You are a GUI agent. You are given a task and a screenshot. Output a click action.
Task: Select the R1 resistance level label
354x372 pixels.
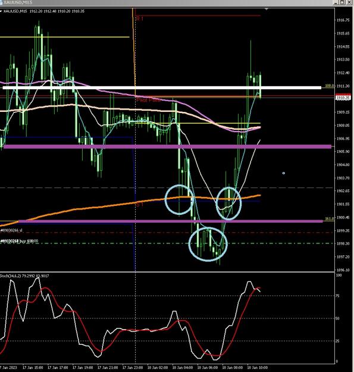[x=140, y=18]
